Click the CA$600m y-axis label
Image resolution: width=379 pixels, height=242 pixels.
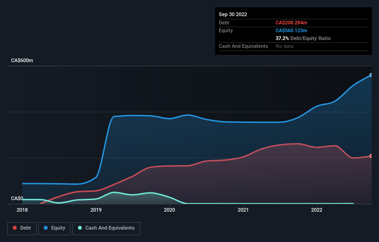pos(22,60)
